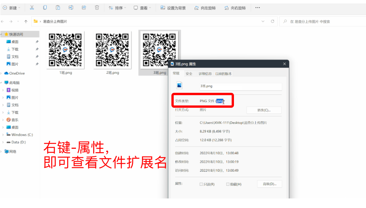366x208 pixels.
Task: Click the file location path text
Action: (x=233, y=123)
